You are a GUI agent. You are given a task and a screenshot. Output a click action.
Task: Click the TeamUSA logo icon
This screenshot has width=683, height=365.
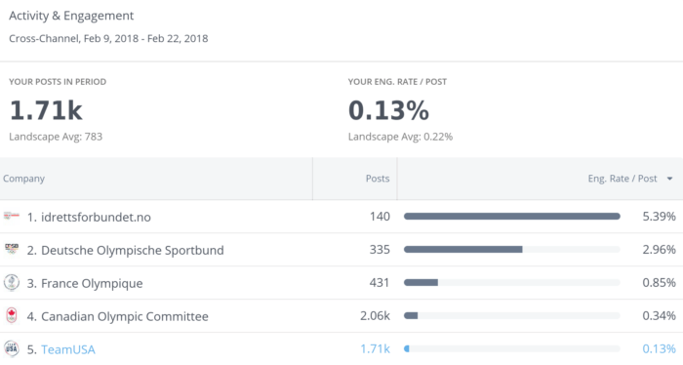pyautogui.click(x=12, y=348)
